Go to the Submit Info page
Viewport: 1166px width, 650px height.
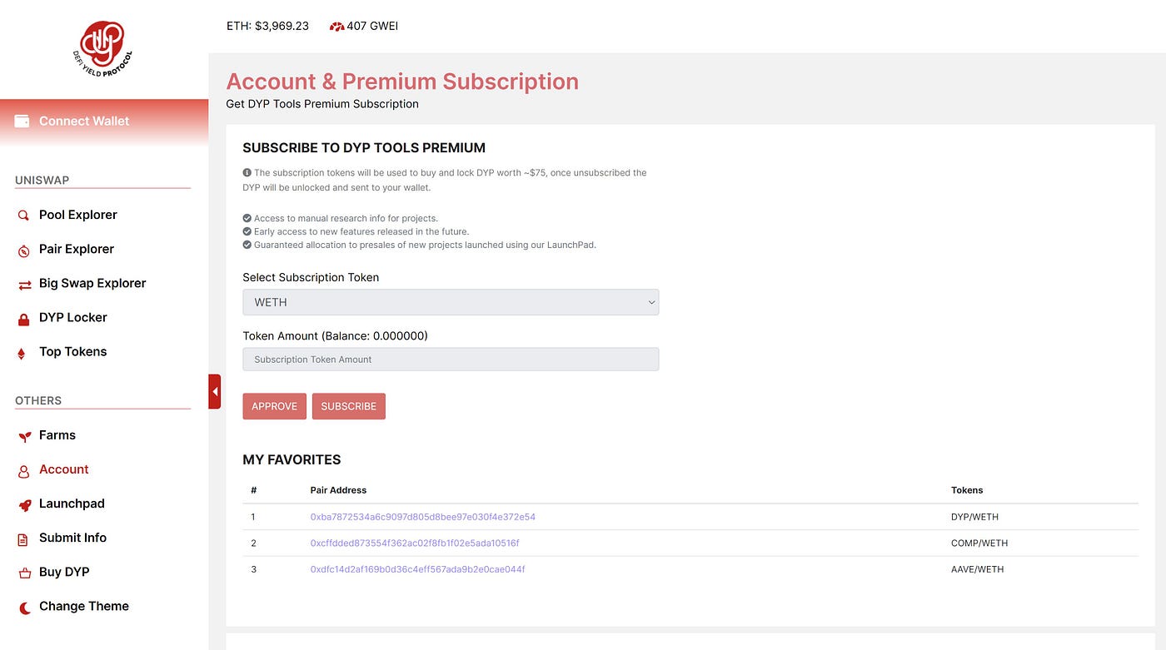pos(72,538)
